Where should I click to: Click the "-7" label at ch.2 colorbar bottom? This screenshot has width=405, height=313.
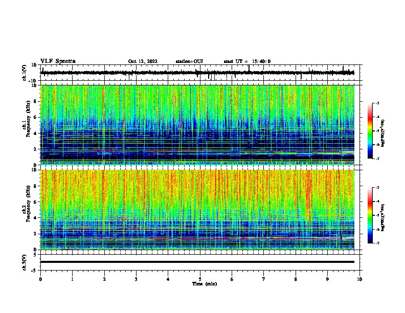tap(377, 243)
